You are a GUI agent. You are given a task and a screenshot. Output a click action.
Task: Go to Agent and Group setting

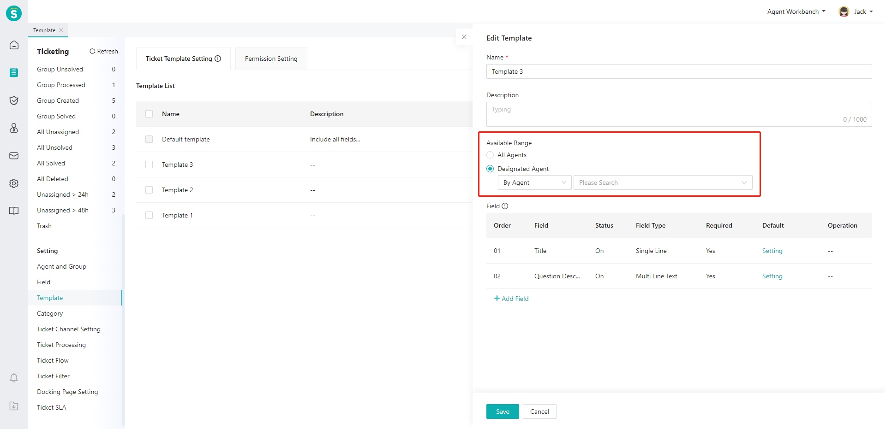point(61,266)
